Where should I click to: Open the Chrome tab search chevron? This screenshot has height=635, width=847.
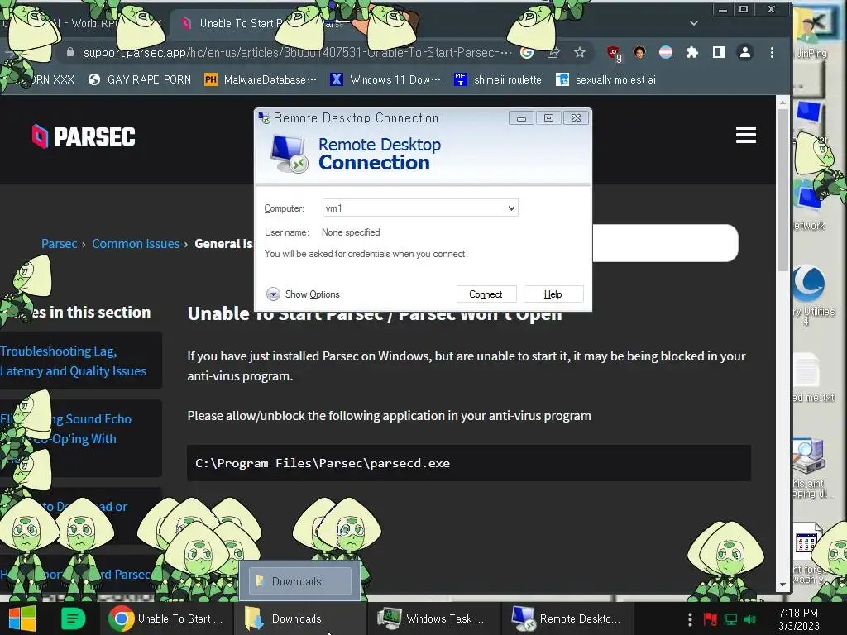click(x=694, y=23)
